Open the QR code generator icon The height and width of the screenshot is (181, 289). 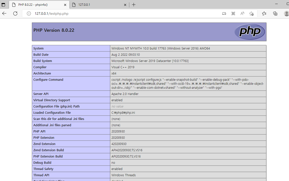pyautogui.click(x=233, y=13)
